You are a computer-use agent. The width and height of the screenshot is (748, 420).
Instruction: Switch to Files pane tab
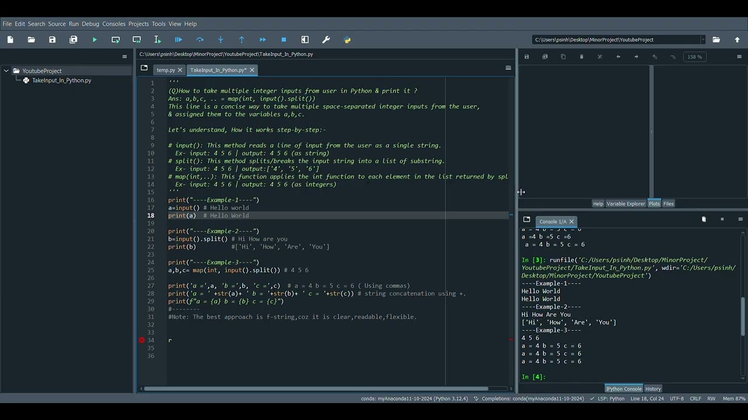point(669,204)
